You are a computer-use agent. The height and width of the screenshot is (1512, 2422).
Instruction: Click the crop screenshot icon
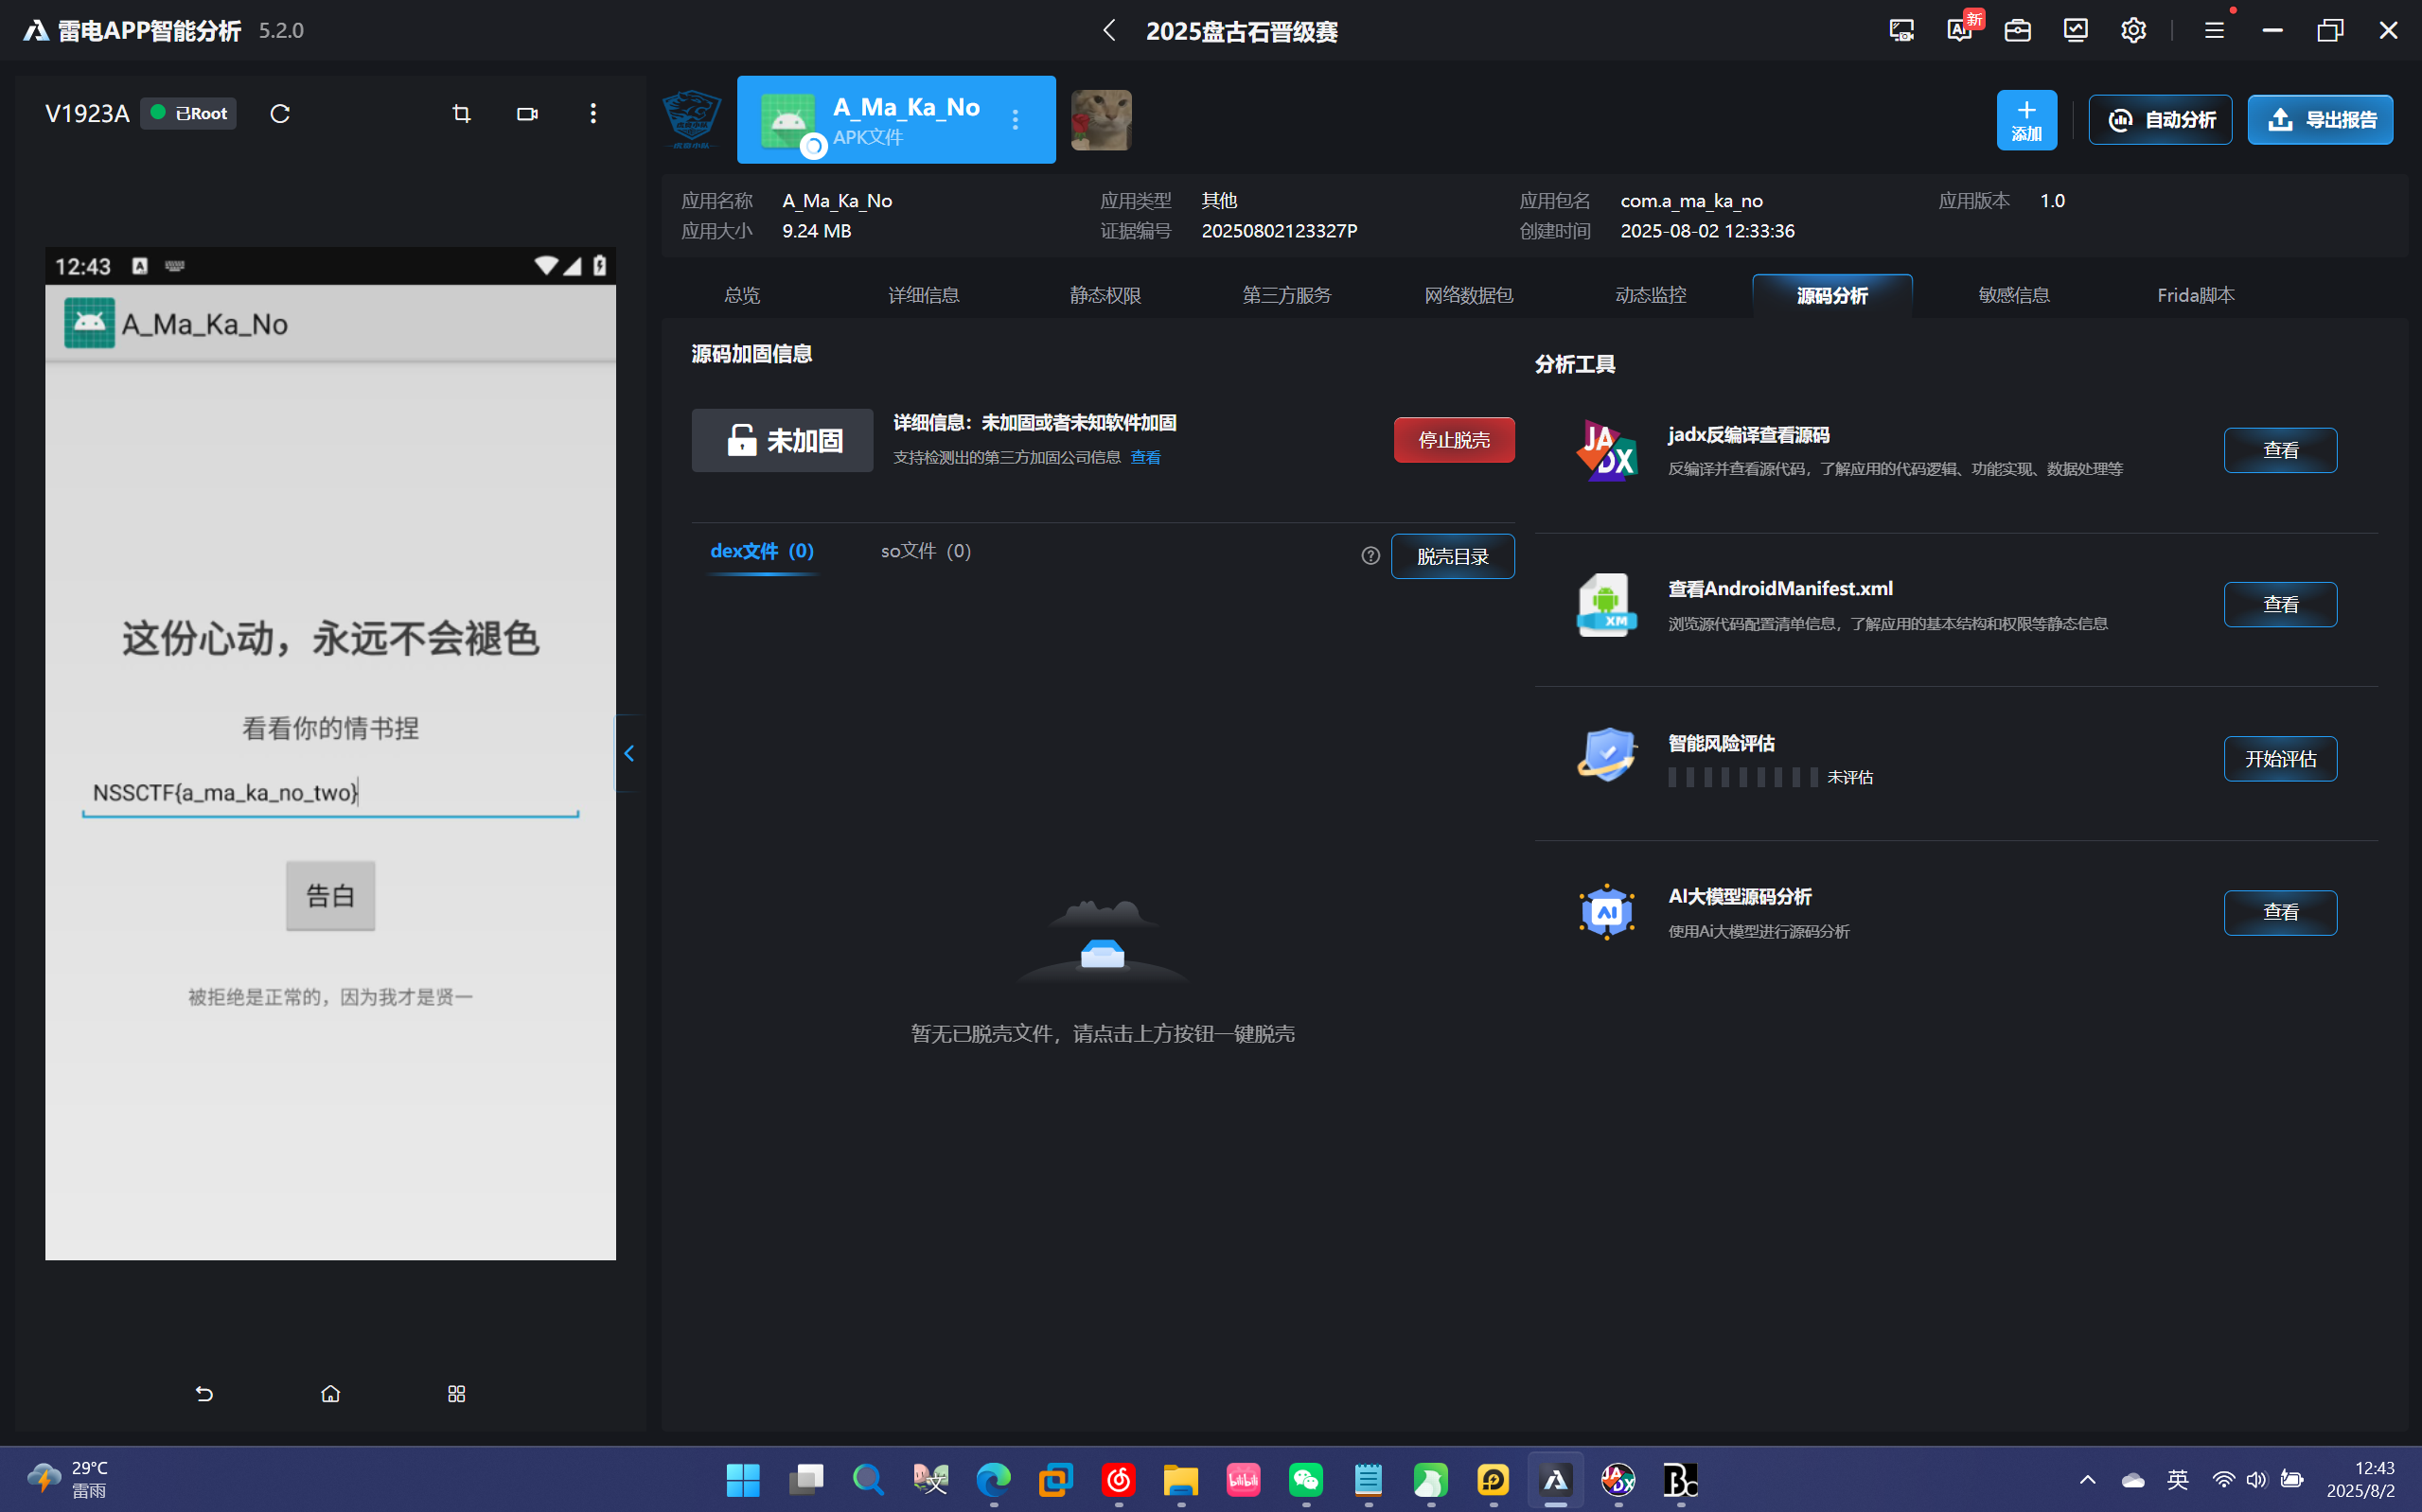(461, 114)
